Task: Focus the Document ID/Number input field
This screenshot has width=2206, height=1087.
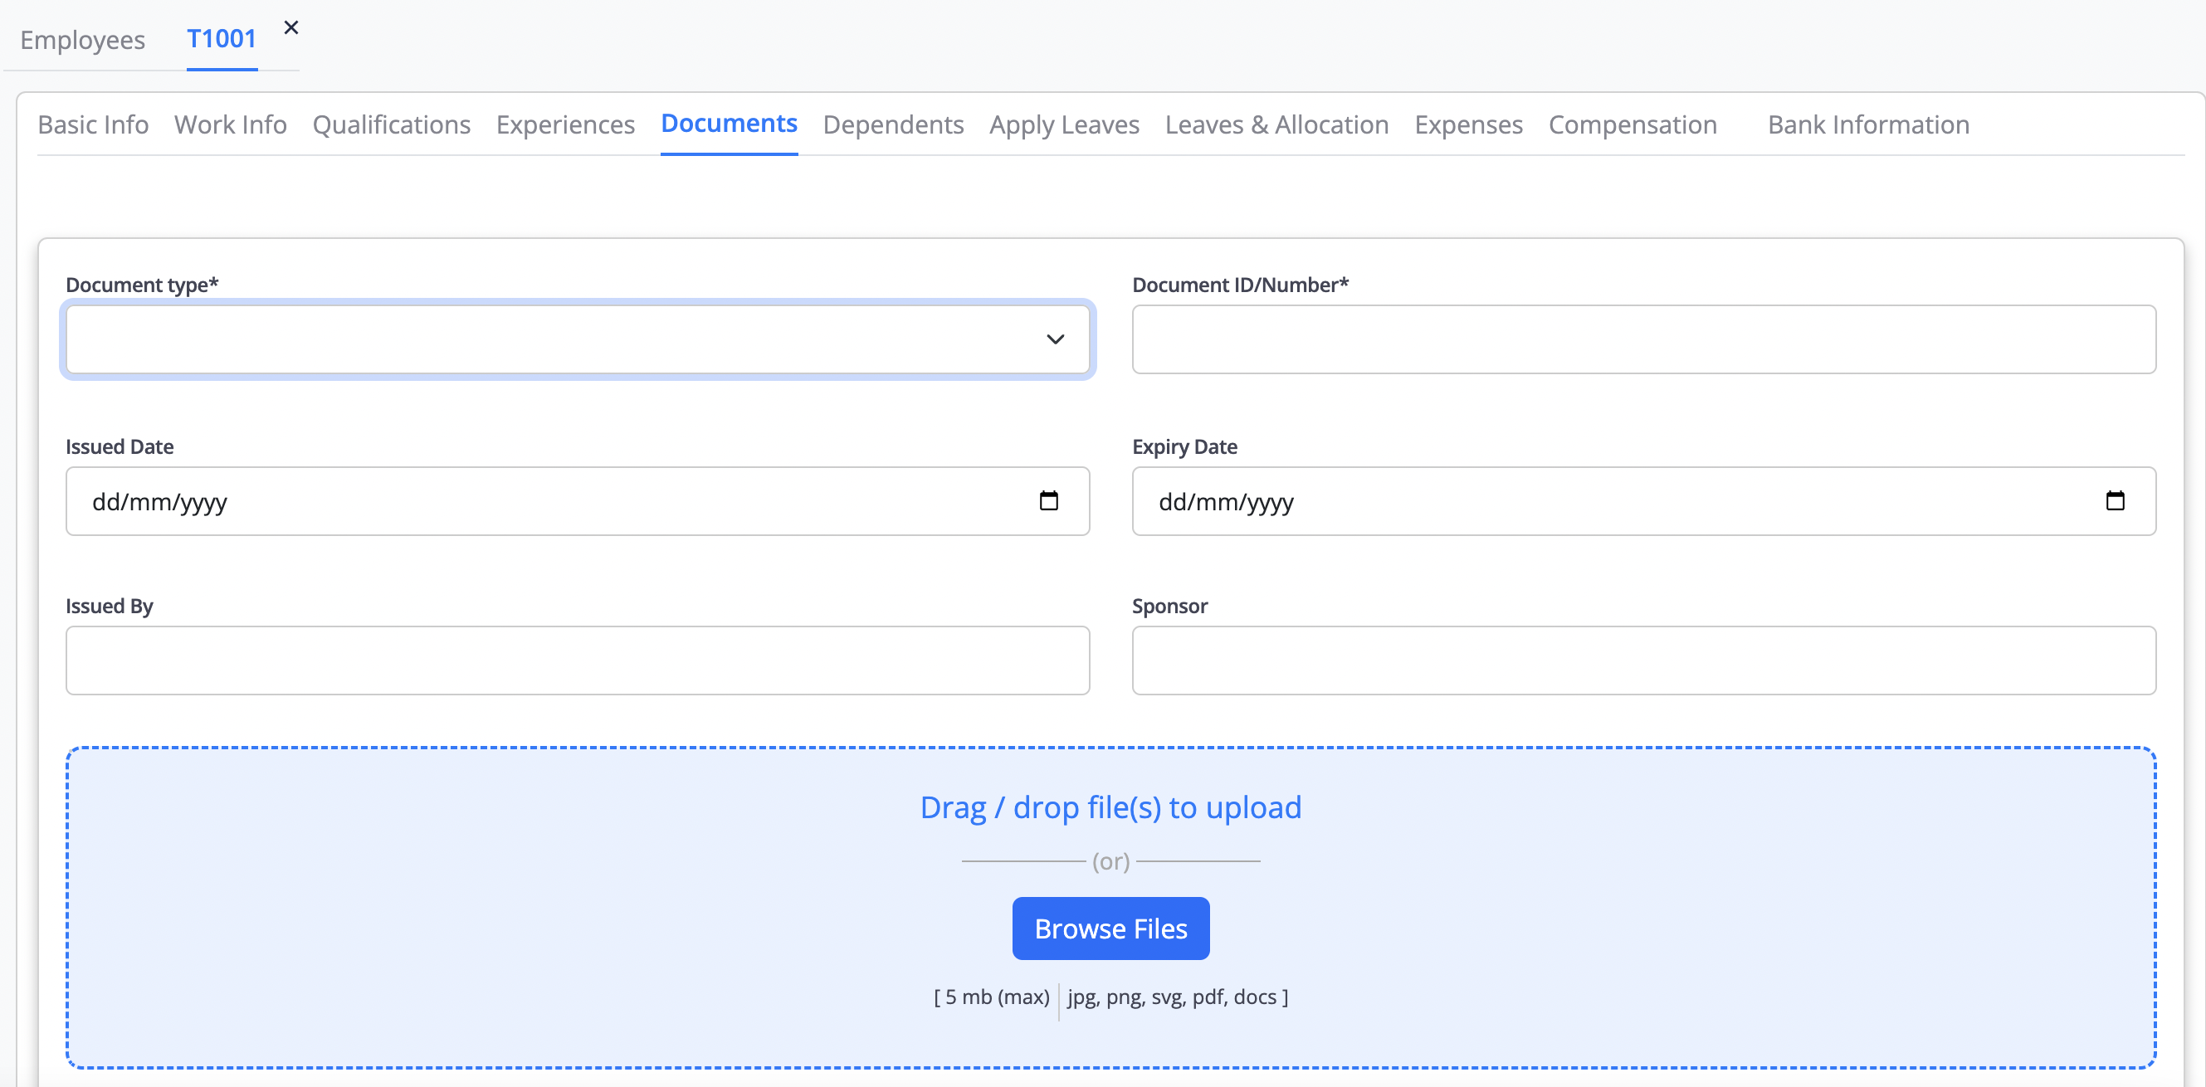Action: tap(1642, 339)
